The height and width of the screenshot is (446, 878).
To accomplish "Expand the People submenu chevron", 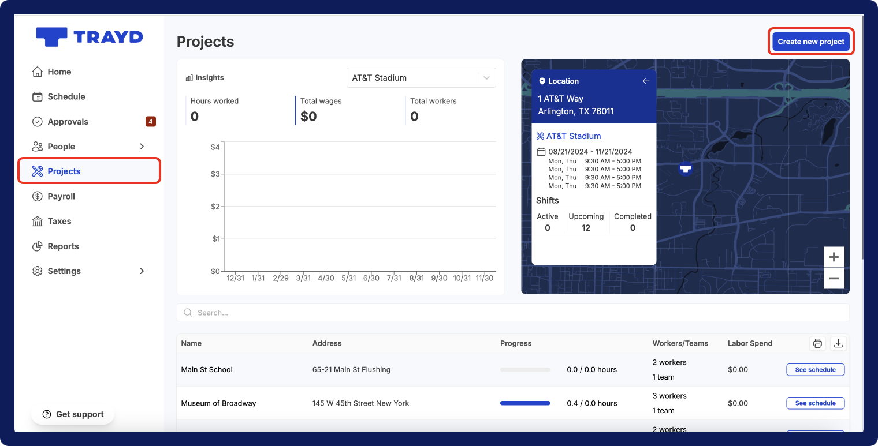I will [142, 147].
